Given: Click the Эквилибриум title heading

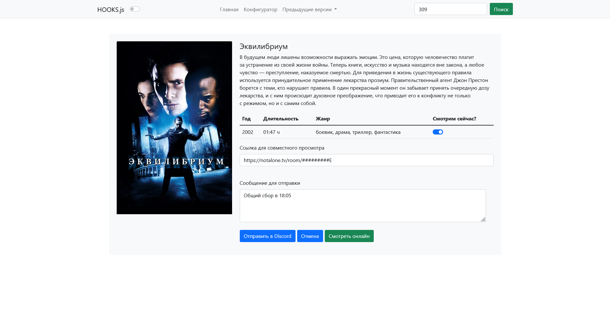Looking at the screenshot, I should click(263, 46).
